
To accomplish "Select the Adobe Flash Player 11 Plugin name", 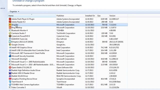I will tap(23, 19).
